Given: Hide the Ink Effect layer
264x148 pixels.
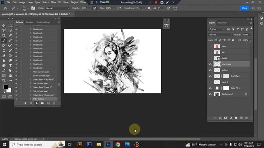Looking at the screenshot, I should point(210,76).
